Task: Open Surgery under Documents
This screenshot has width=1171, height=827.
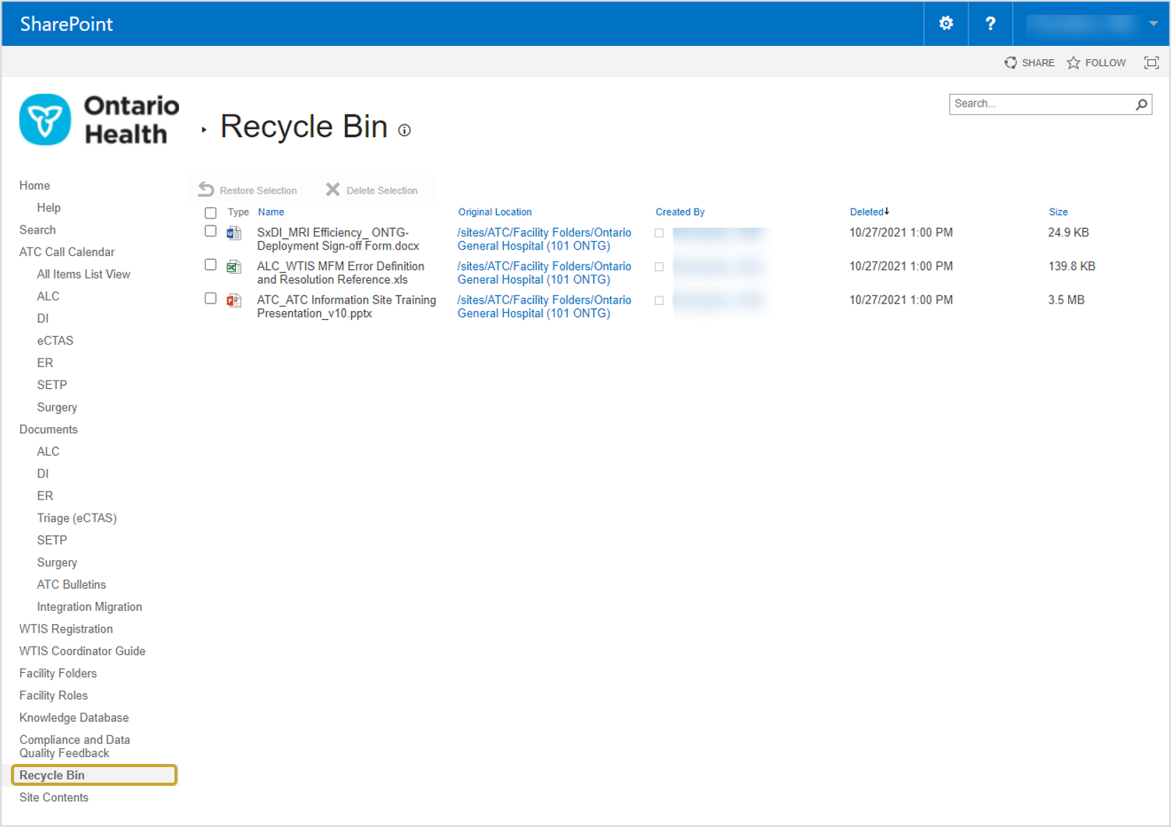Action: [57, 562]
